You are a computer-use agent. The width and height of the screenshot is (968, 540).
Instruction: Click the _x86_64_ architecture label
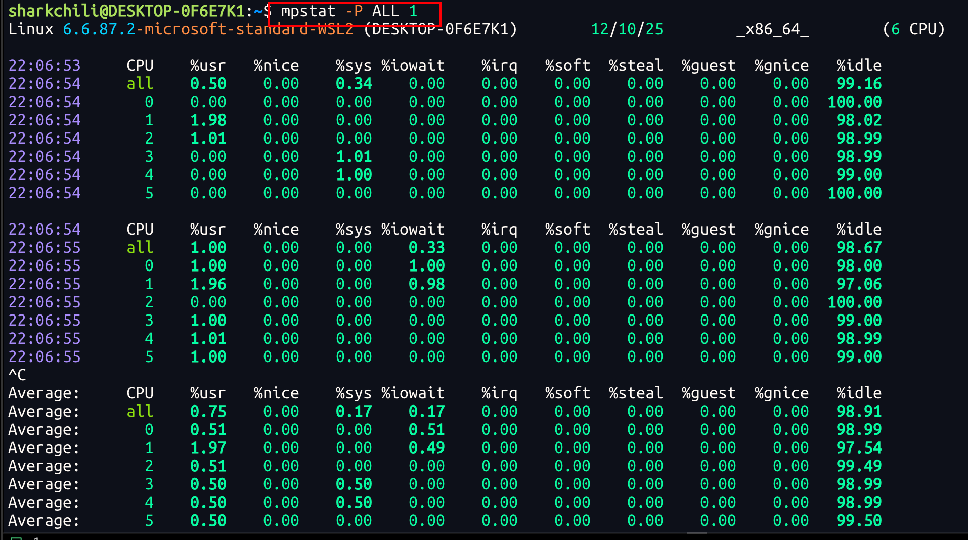772,29
